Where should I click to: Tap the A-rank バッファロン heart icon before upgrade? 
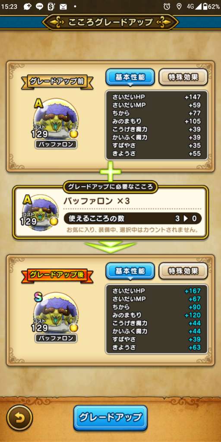[x=56, y=119]
